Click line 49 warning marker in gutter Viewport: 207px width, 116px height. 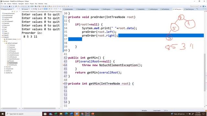point(63,83)
